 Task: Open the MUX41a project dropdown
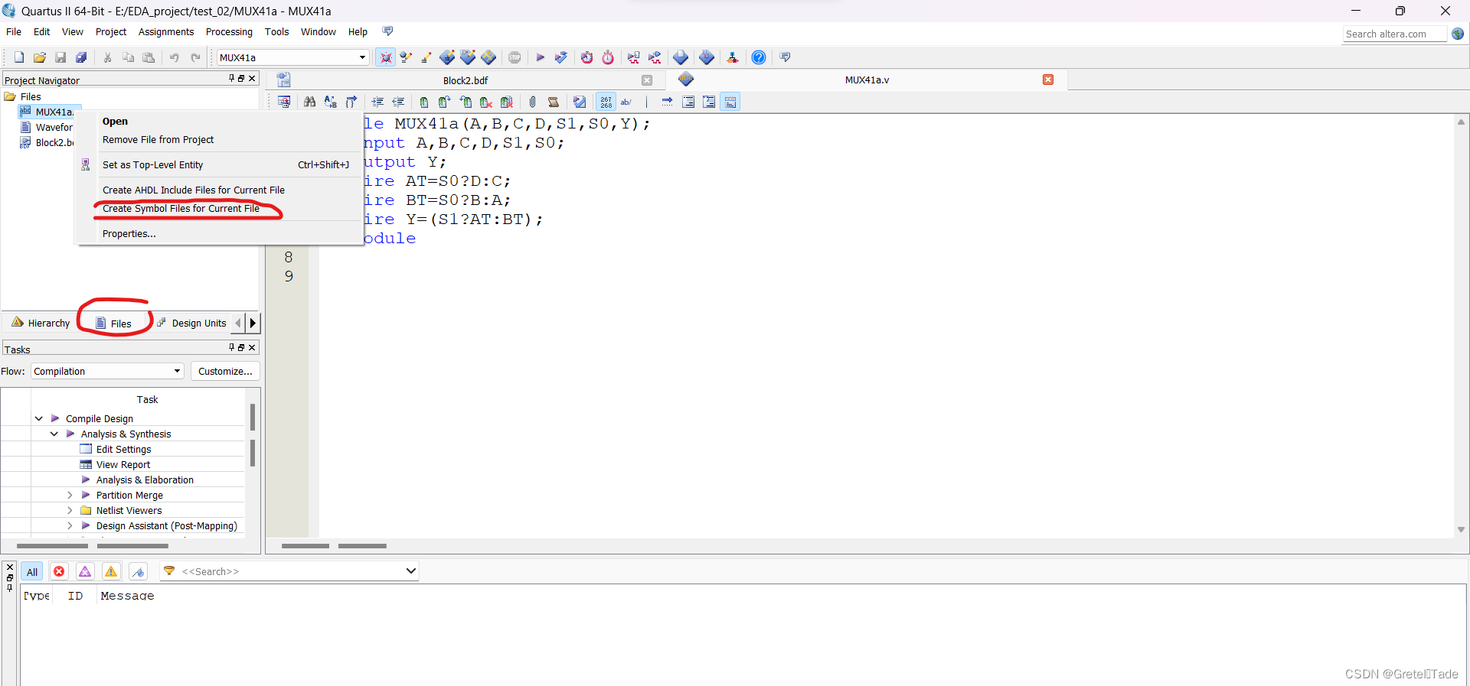(362, 57)
